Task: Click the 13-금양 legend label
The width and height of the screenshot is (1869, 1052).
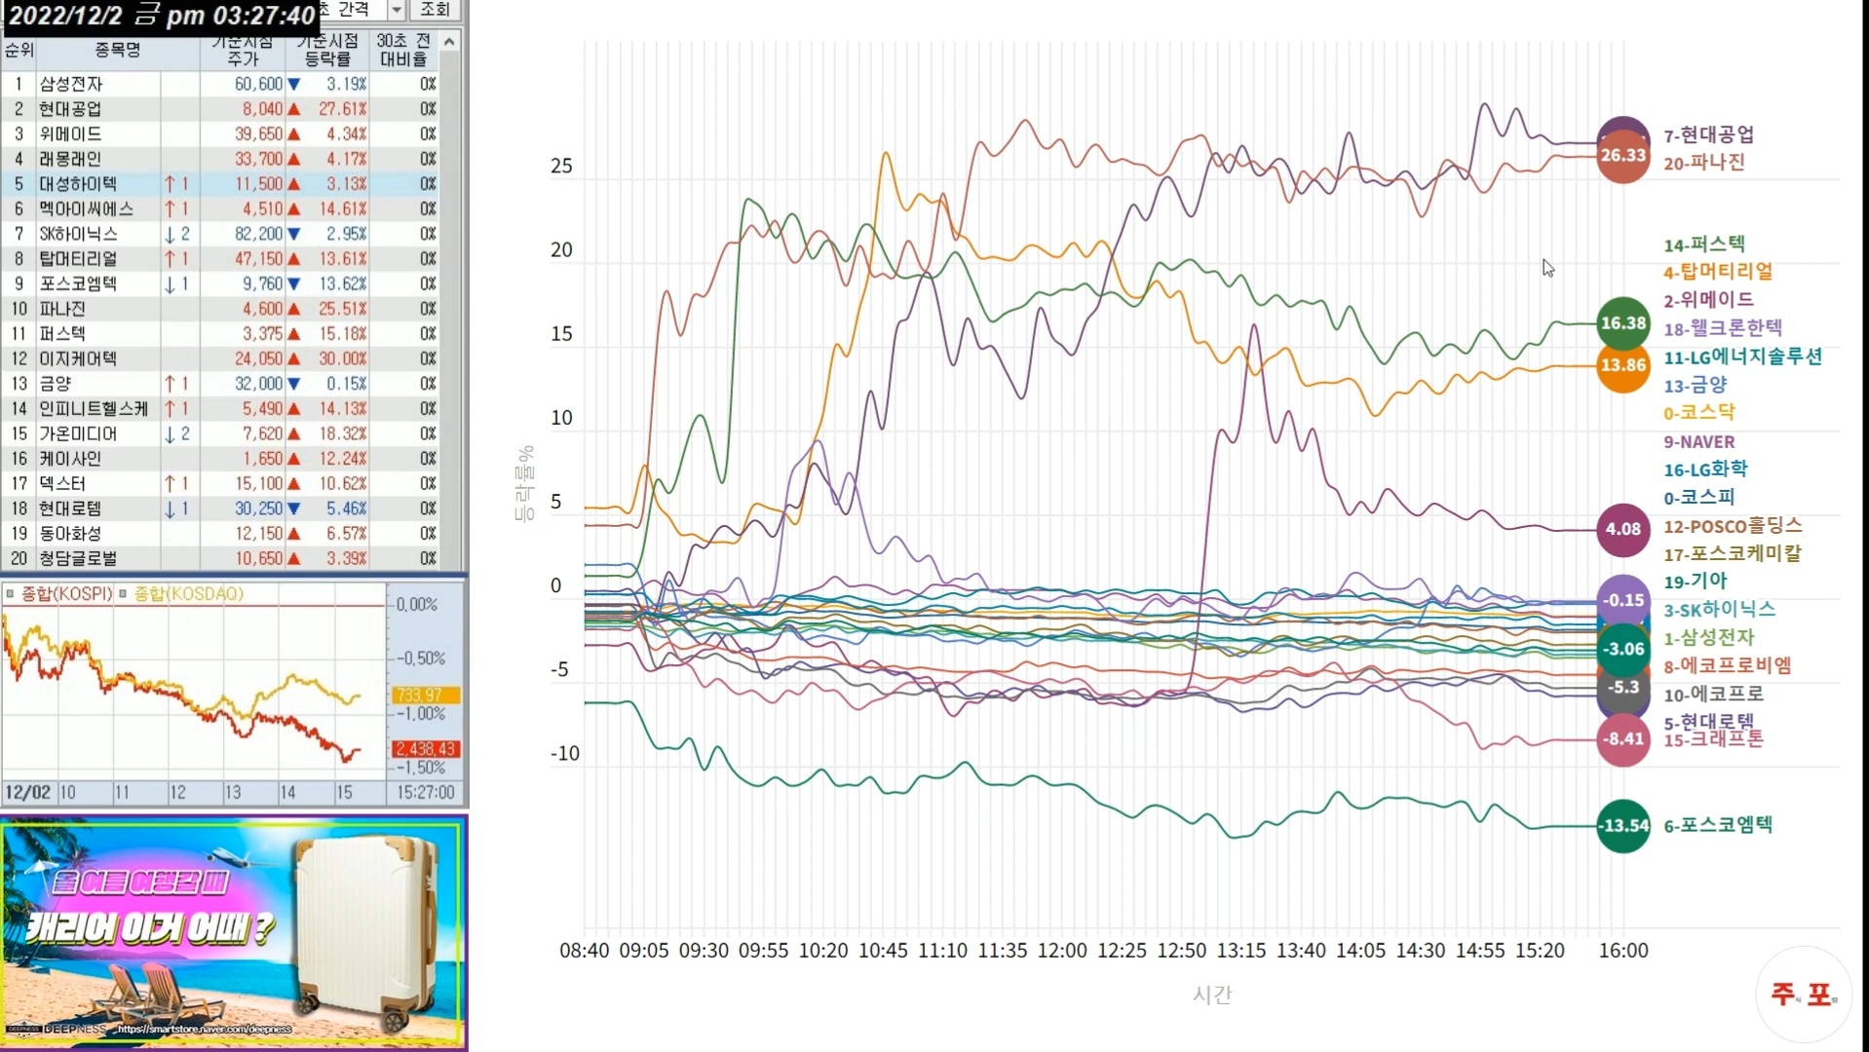Action: [x=1696, y=385]
